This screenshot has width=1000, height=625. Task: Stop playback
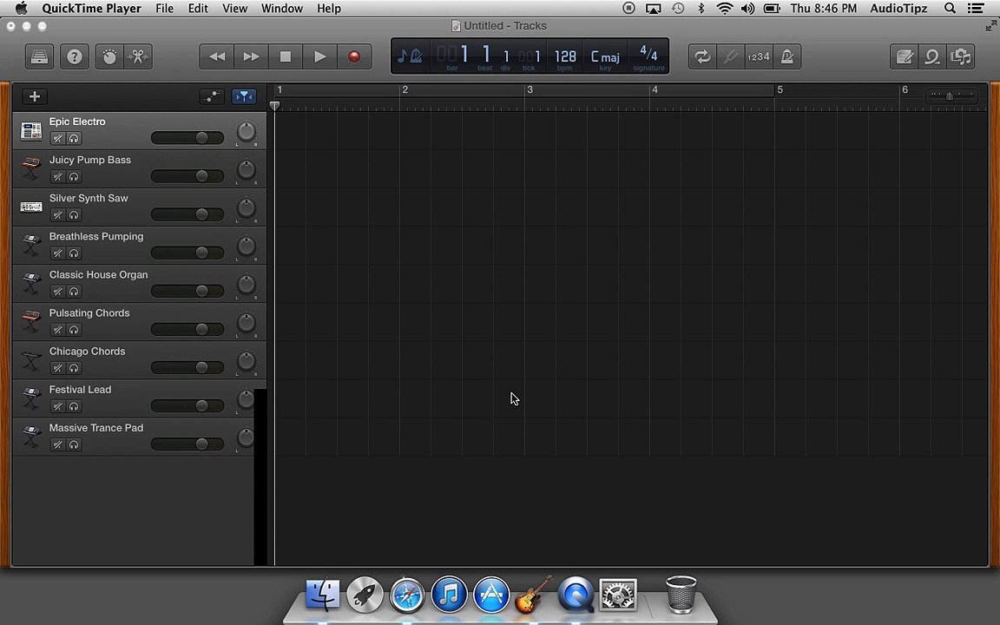286,56
